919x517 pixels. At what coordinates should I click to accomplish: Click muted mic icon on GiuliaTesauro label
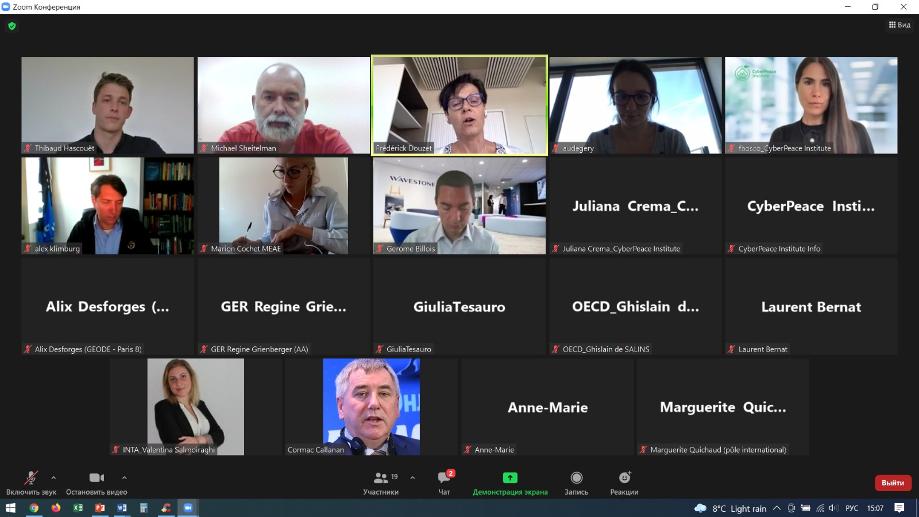[380, 349]
